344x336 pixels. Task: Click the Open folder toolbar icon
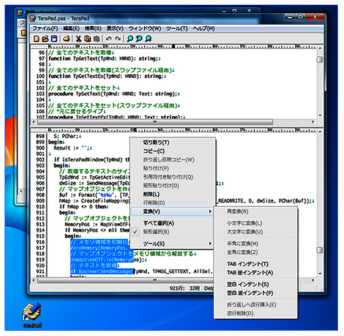[x=46, y=39]
